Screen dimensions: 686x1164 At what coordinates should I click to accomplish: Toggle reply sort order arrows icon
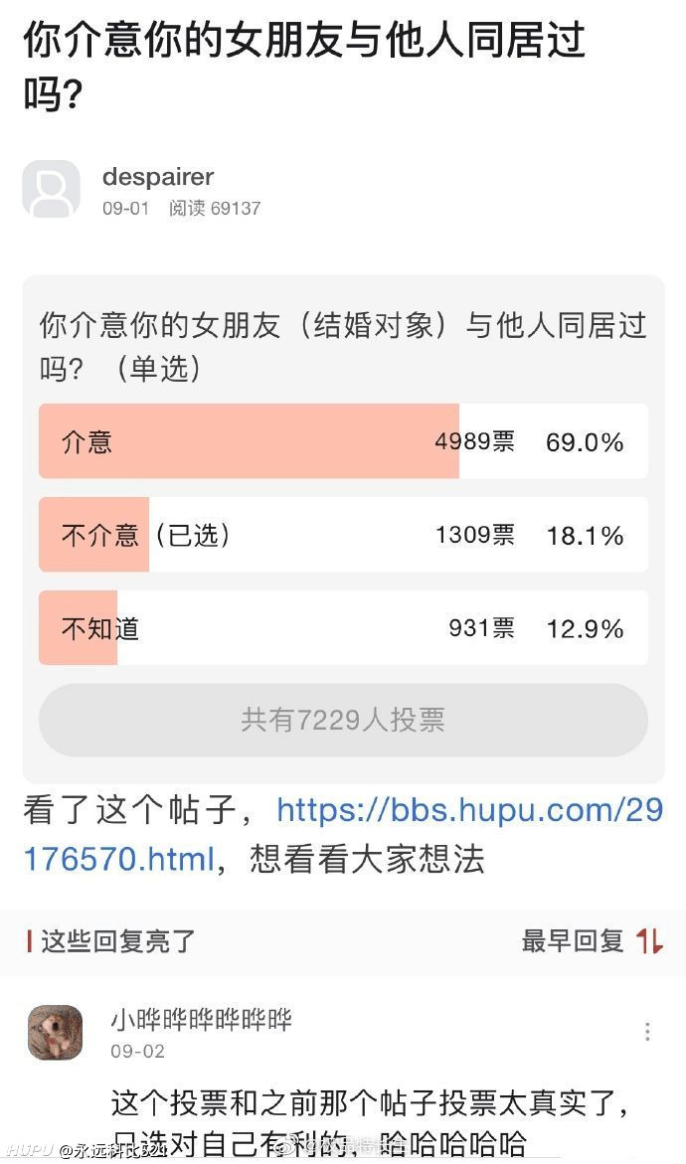pos(649,941)
